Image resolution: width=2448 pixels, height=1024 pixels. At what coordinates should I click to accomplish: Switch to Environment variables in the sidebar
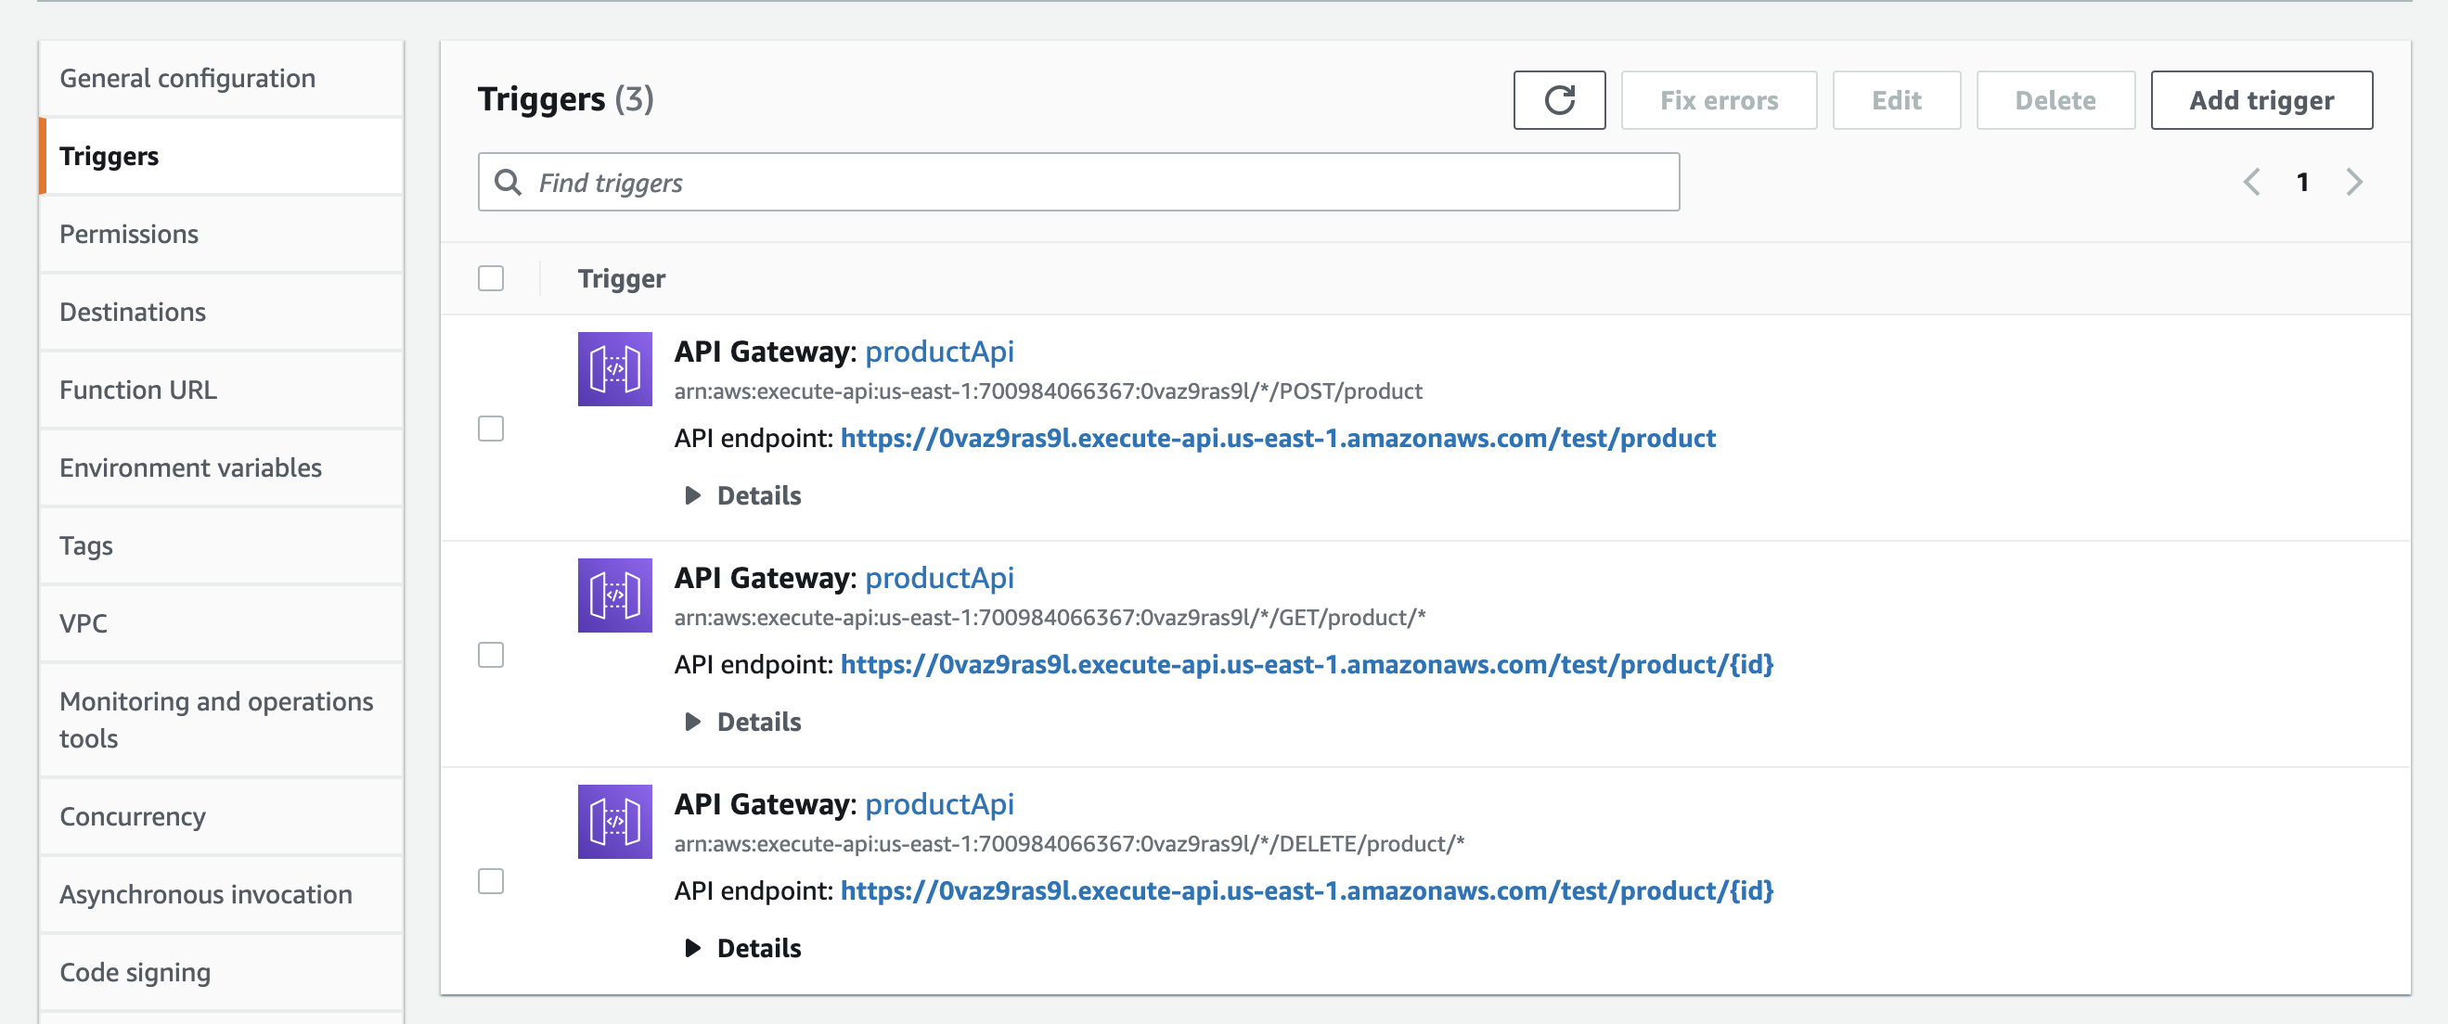(191, 467)
